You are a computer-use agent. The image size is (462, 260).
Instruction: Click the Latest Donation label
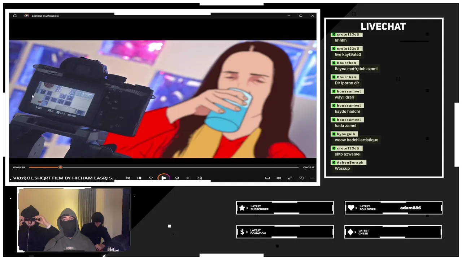pyautogui.click(x=258, y=232)
